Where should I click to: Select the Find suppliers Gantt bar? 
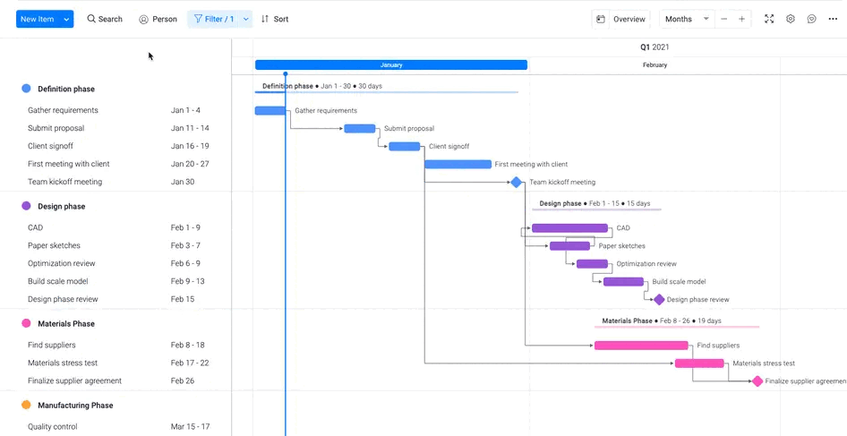click(x=641, y=346)
